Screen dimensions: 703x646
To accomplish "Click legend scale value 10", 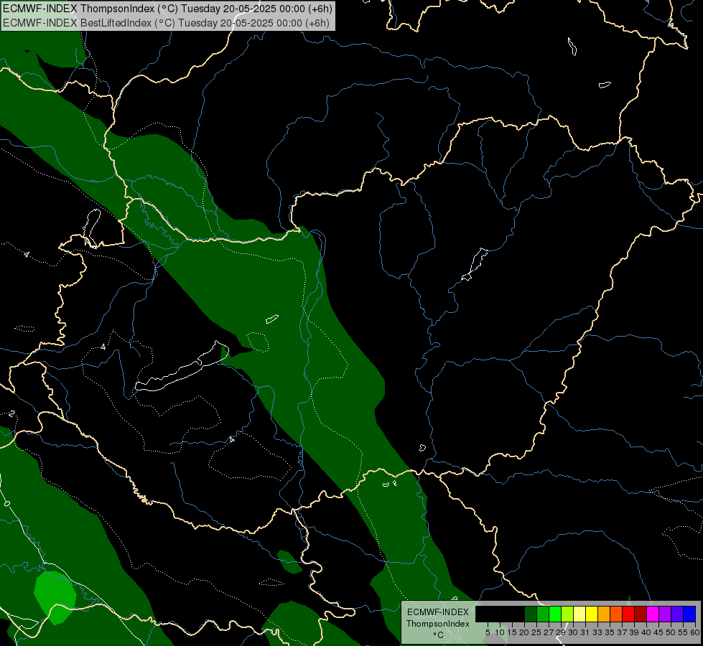I will (x=500, y=632).
